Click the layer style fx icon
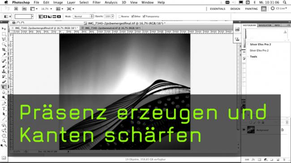The width and height of the screenshot is (291, 163). [253, 160]
